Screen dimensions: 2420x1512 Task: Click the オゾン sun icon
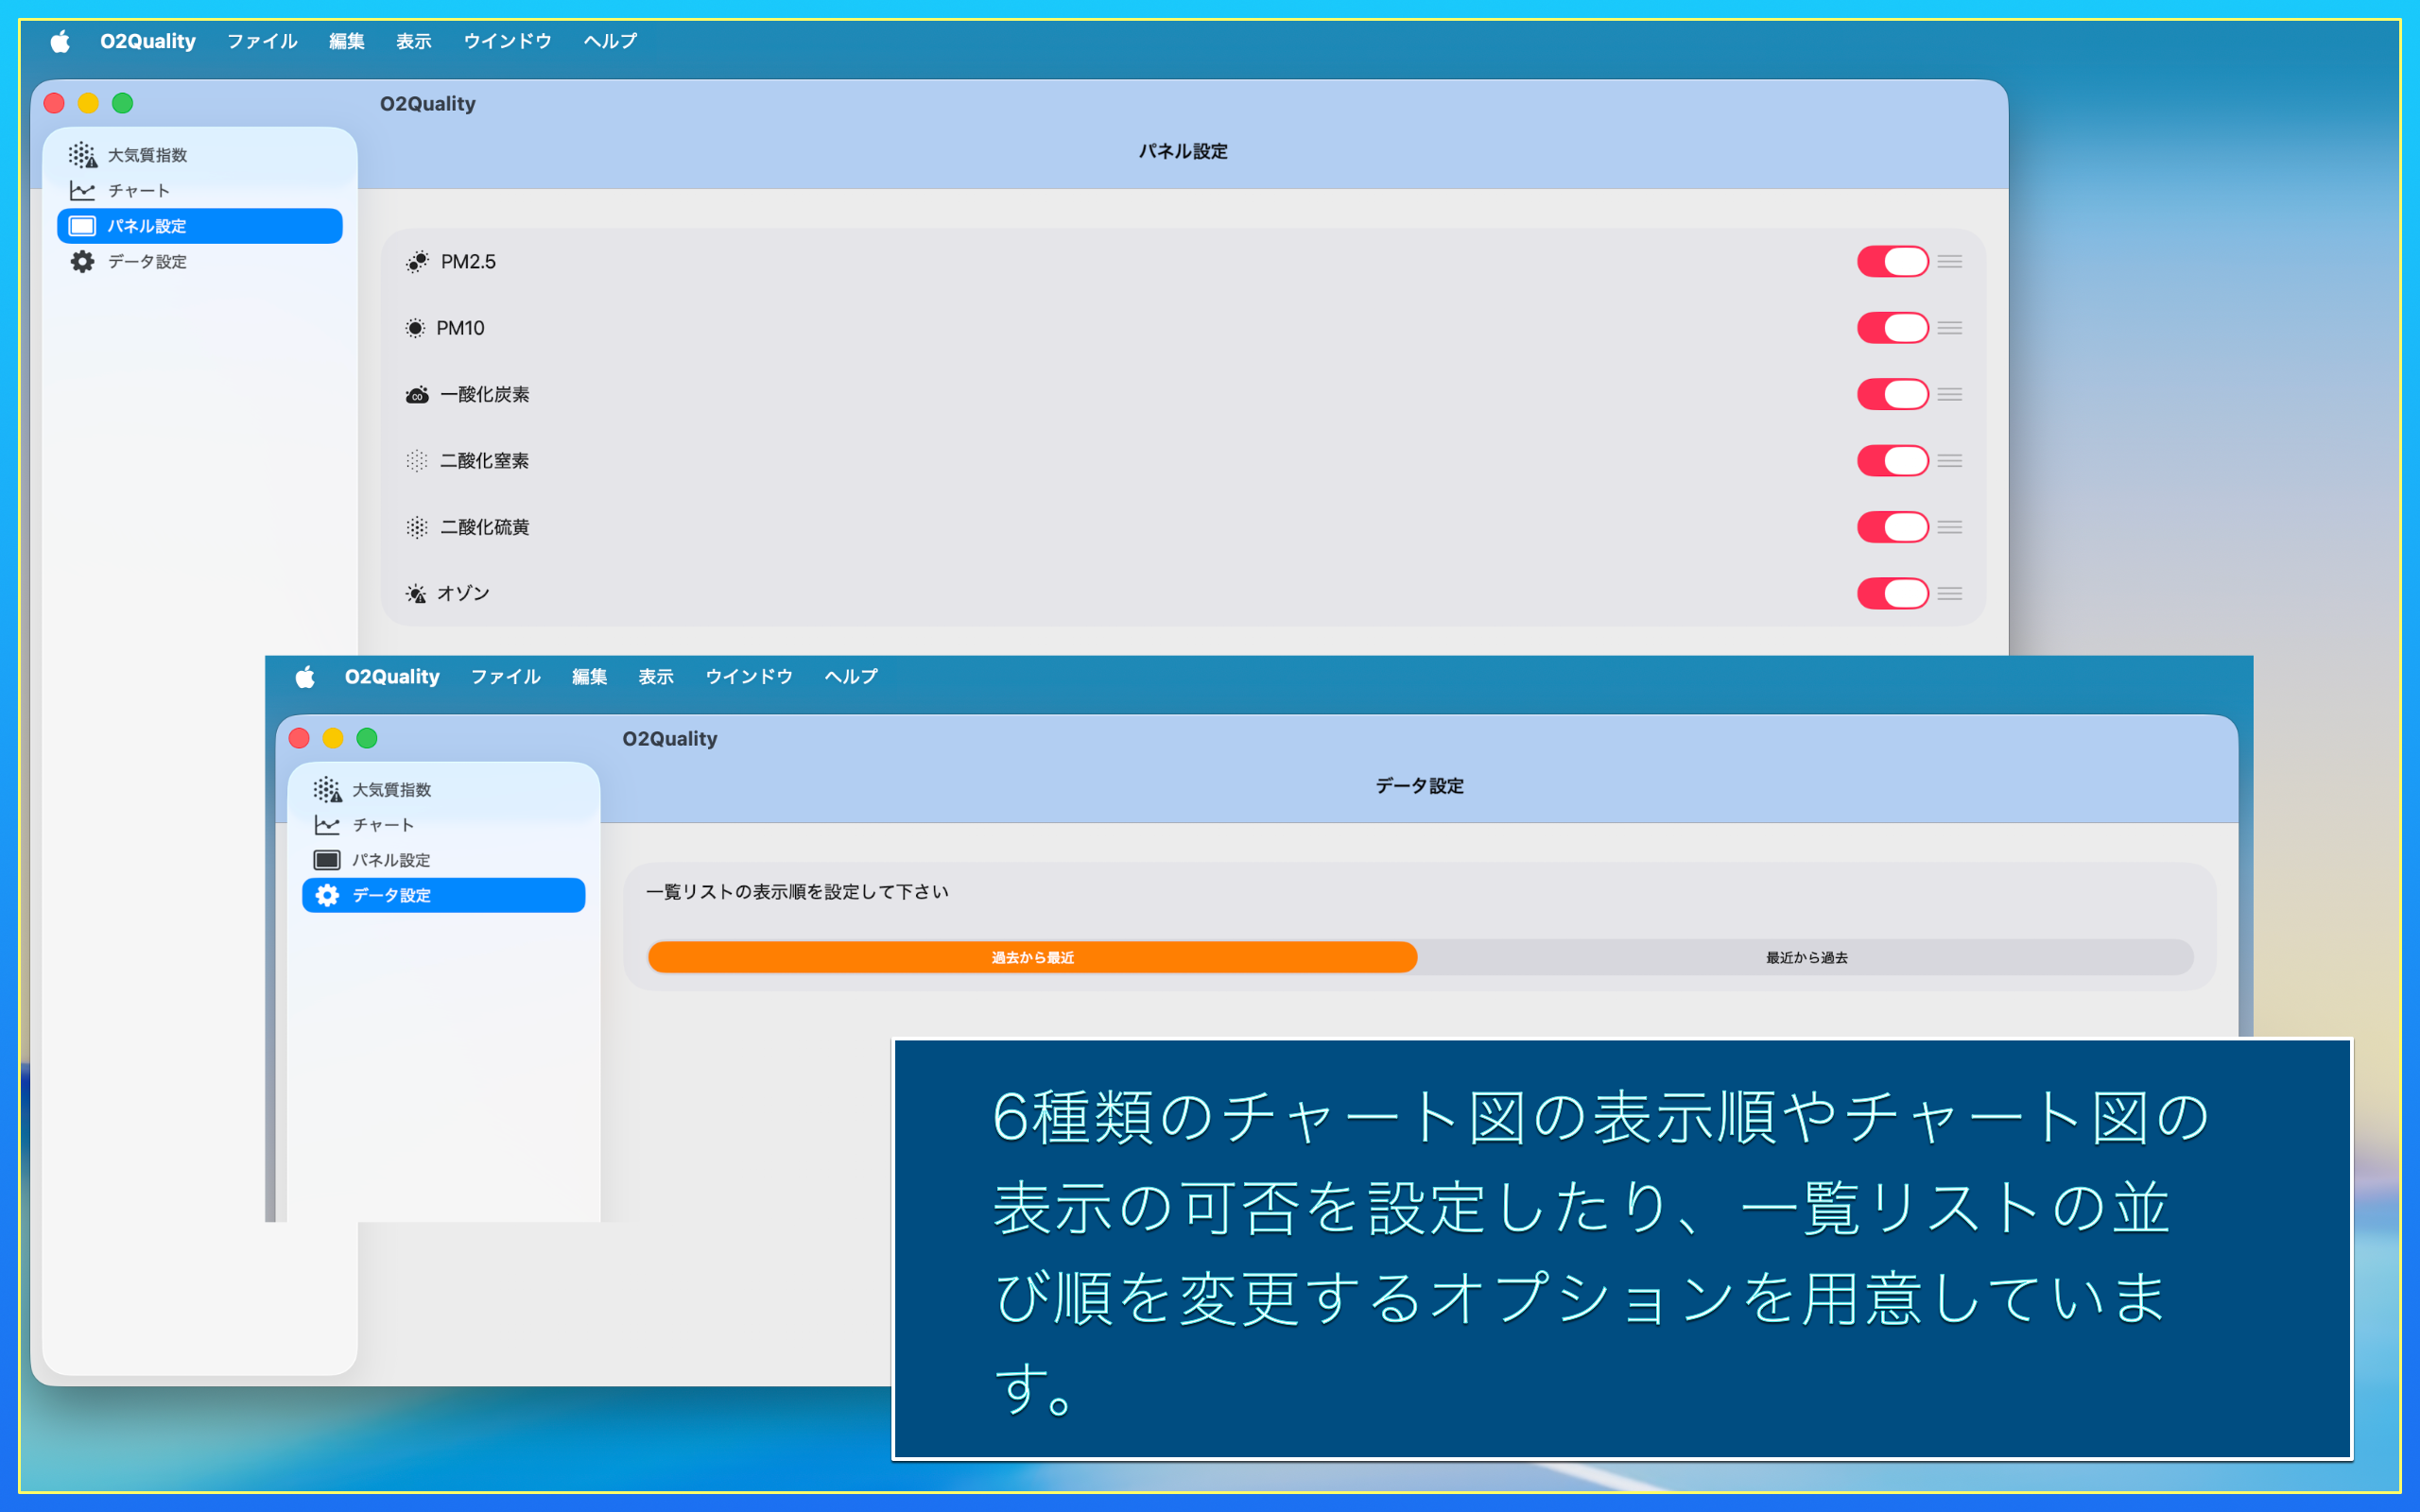click(x=416, y=594)
